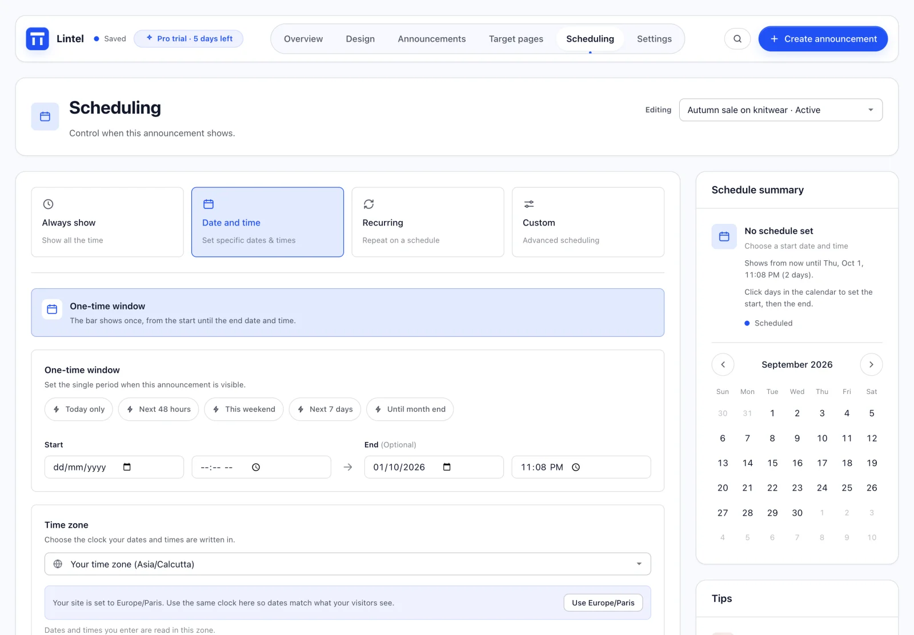Click the globe icon in time zone field
This screenshot has height=635, width=914.
(58, 564)
